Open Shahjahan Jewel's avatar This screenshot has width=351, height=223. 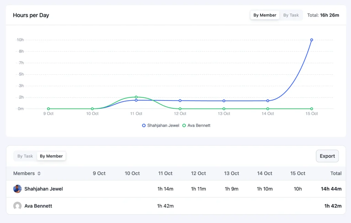17,189
